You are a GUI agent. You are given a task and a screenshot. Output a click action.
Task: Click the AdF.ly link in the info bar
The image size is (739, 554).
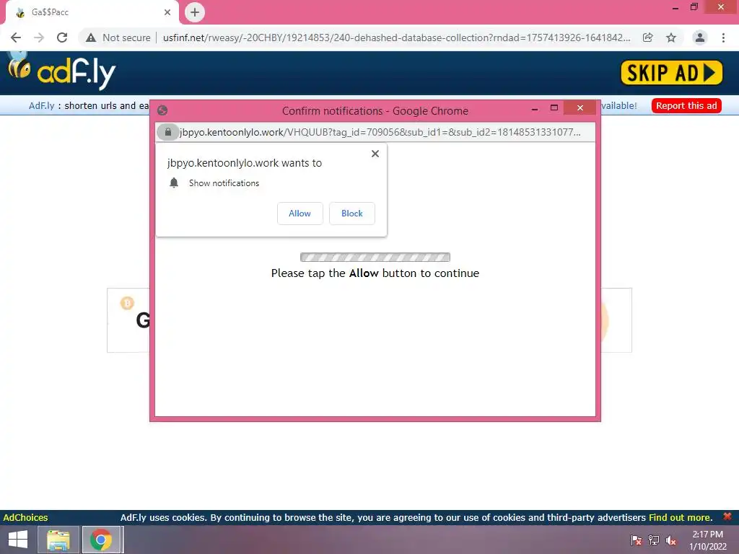(x=41, y=105)
